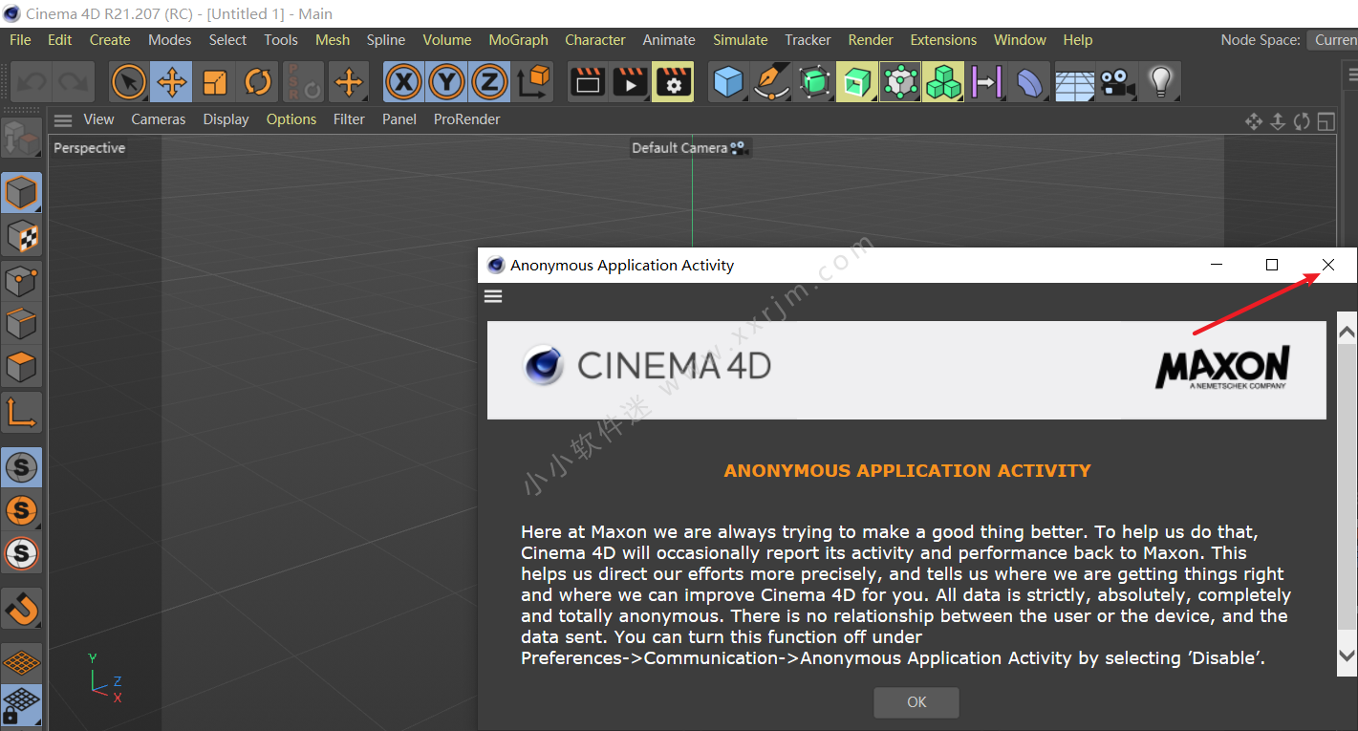Click the Volume Builder green cubes icon

tap(943, 82)
